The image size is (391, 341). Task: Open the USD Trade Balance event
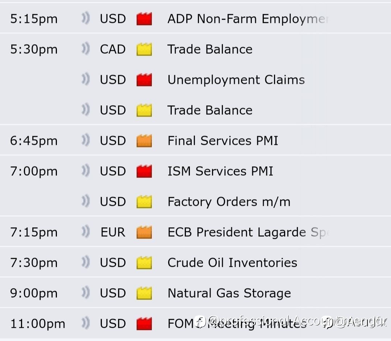tap(210, 110)
